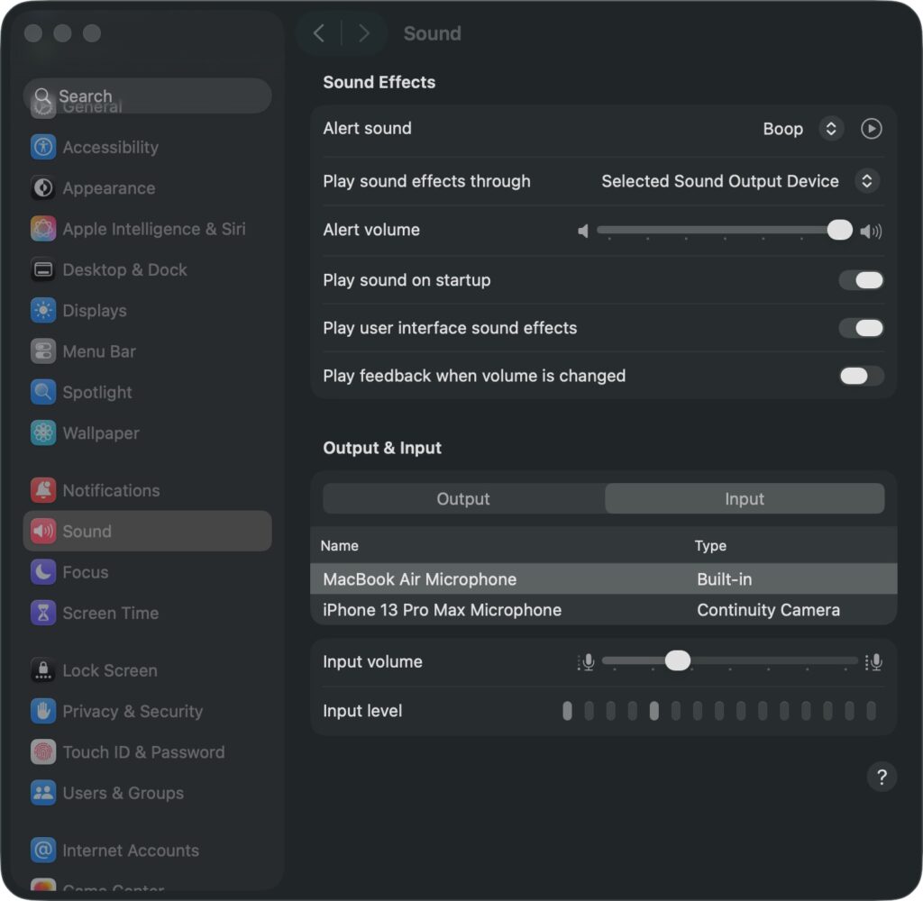Select the Sound speaker icon in sidebar
The image size is (923, 901).
click(43, 531)
